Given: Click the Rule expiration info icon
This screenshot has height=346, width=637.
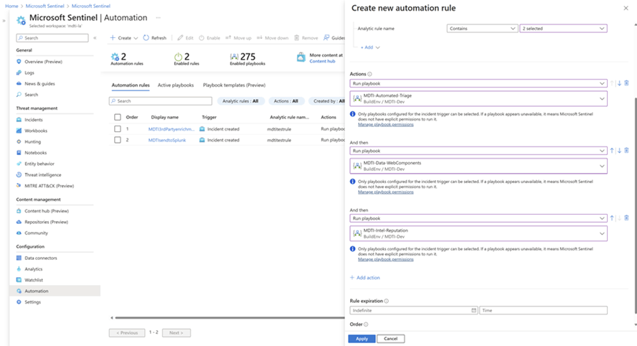Looking at the screenshot, I should 387,301.
